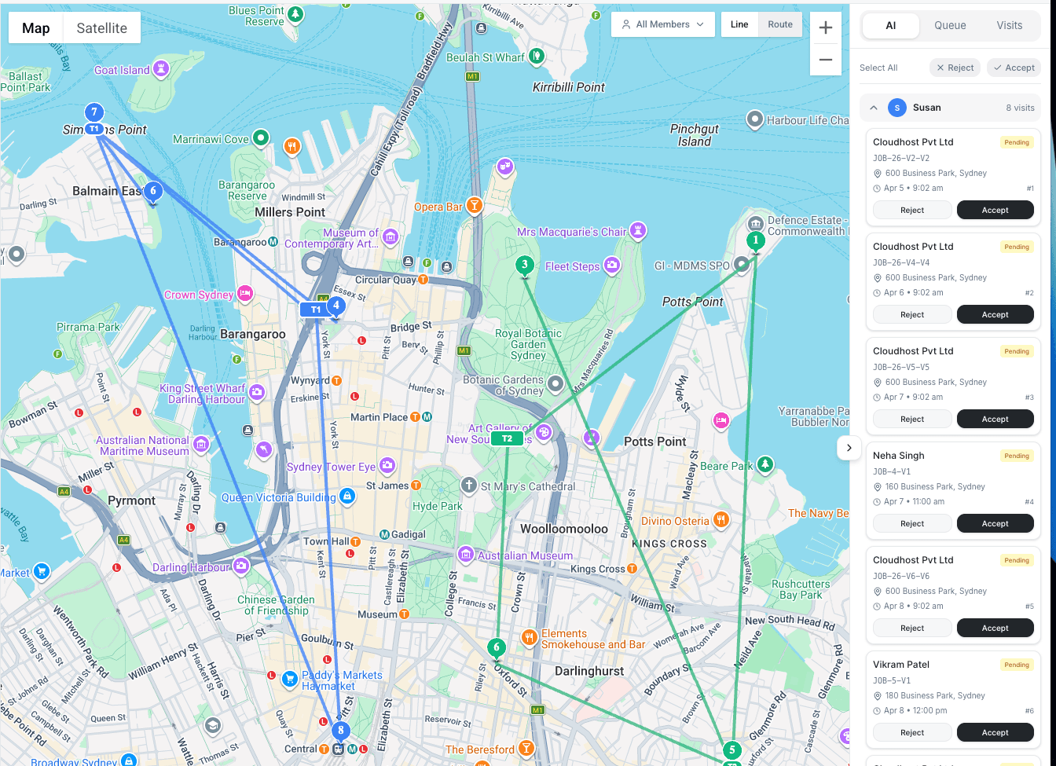Click the Opera Bar restaurant icon
The width and height of the screenshot is (1056, 766).
coord(474,206)
